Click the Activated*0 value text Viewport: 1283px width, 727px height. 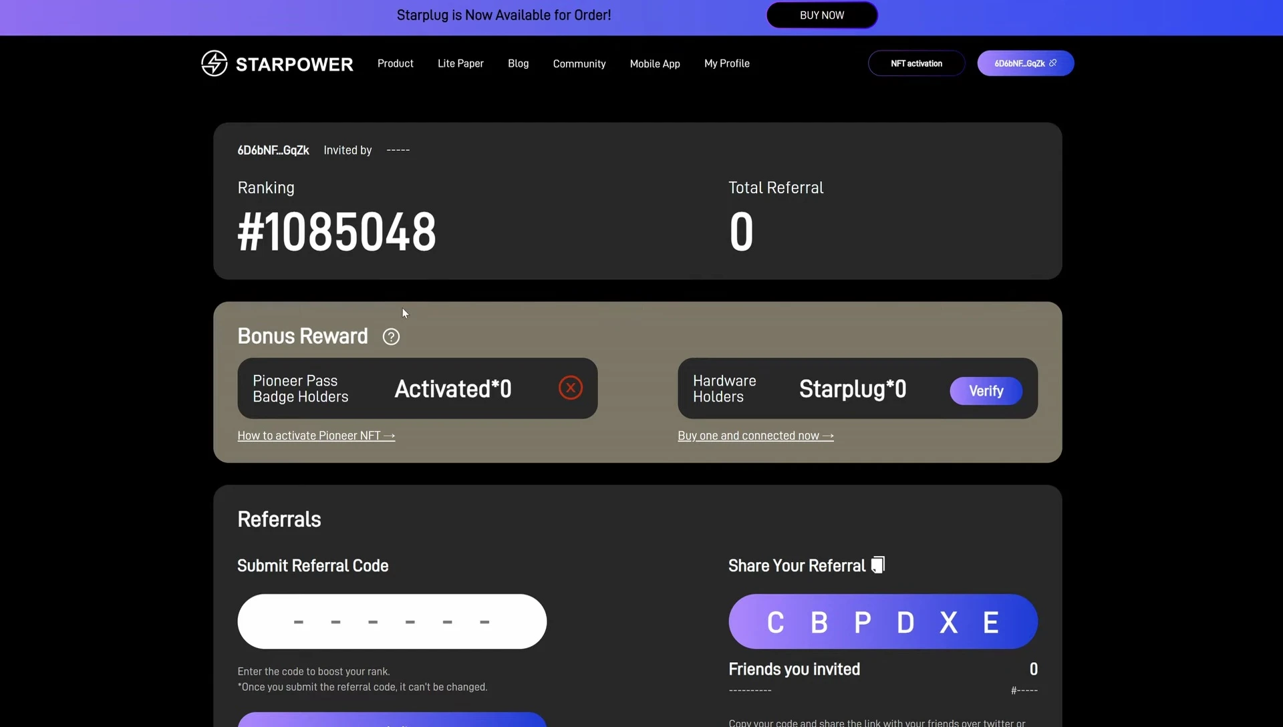tap(453, 389)
